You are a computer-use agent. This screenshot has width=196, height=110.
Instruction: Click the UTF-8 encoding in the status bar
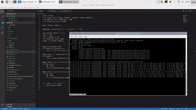[178, 109]
